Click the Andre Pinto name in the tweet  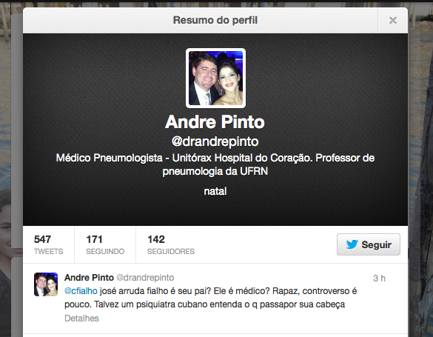pos(89,278)
